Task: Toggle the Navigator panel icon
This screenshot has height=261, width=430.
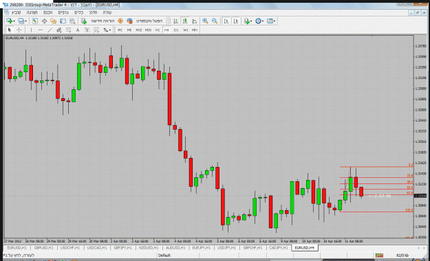Action: (54, 21)
